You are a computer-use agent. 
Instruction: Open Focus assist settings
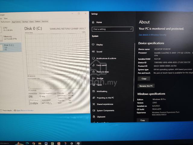tap(99, 65)
